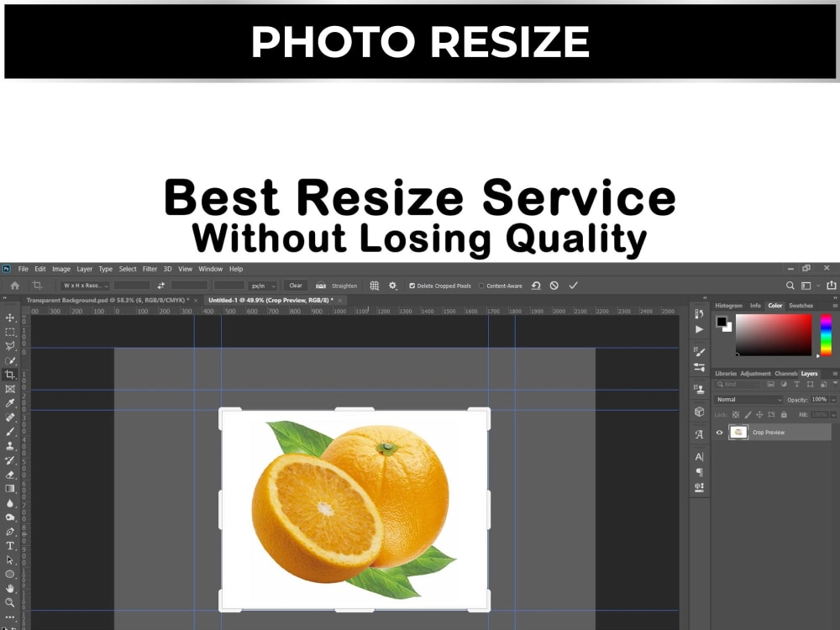This screenshot has height=630, width=840.
Task: Select the Horizontal Type tool
Action: click(x=9, y=546)
